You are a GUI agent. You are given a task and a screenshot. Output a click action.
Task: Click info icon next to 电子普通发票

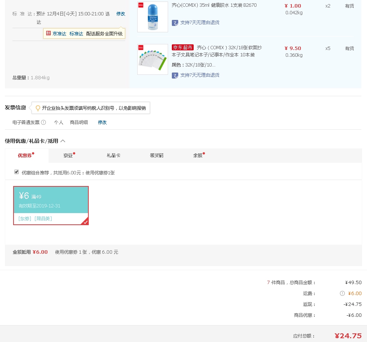pyautogui.click(x=44, y=123)
